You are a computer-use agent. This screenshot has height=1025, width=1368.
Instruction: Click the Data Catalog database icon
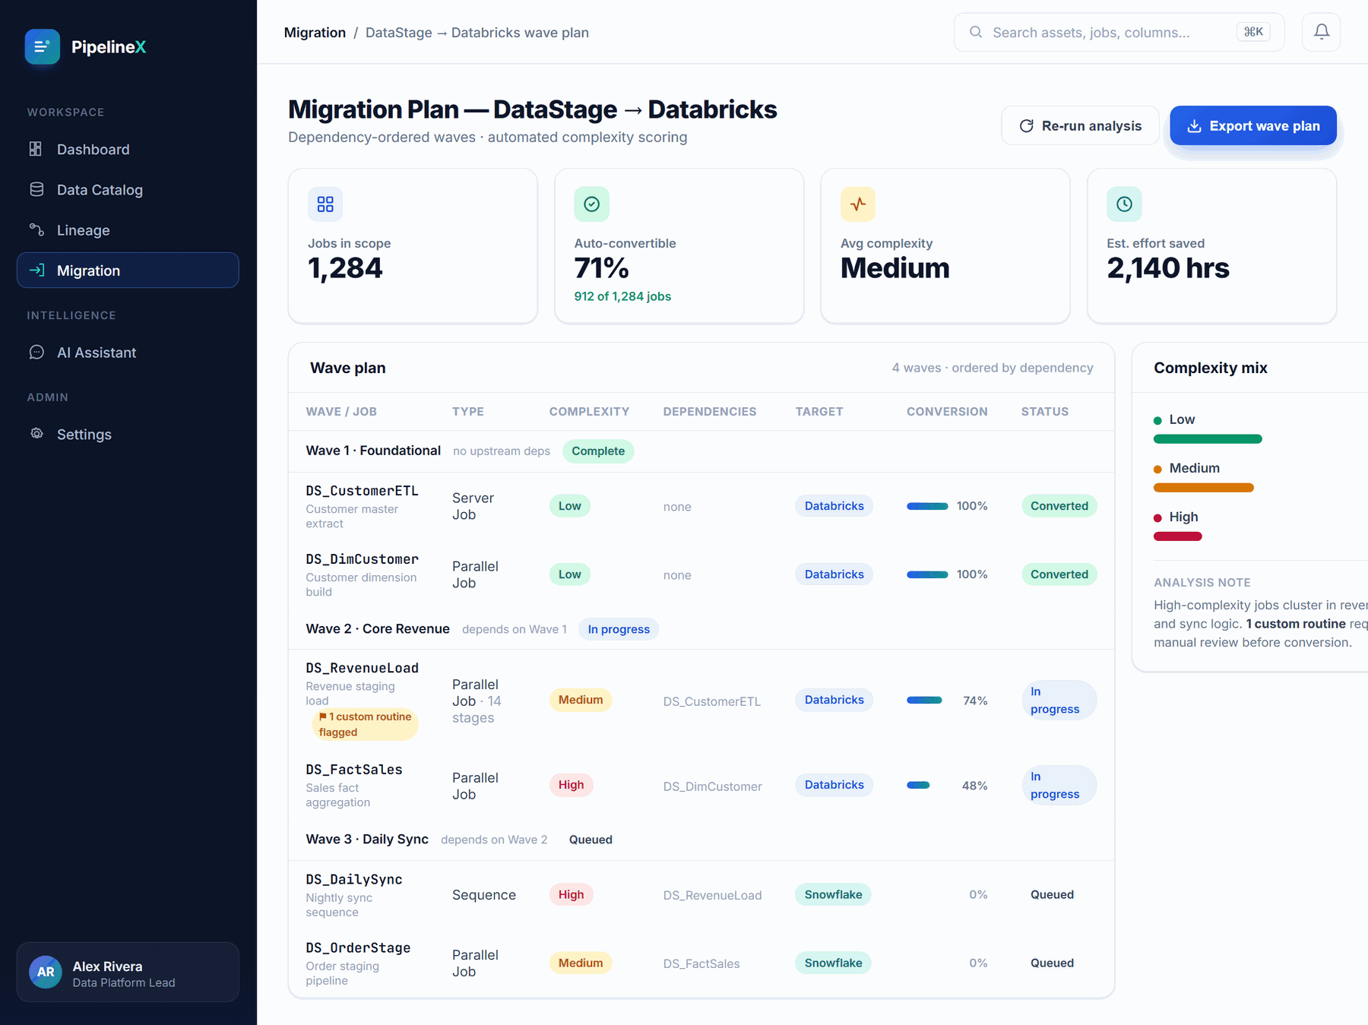[36, 189]
